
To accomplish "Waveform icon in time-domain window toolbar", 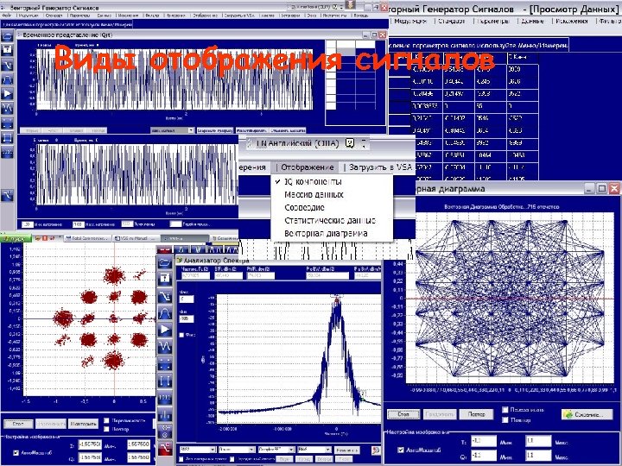I will [x=7, y=108].
